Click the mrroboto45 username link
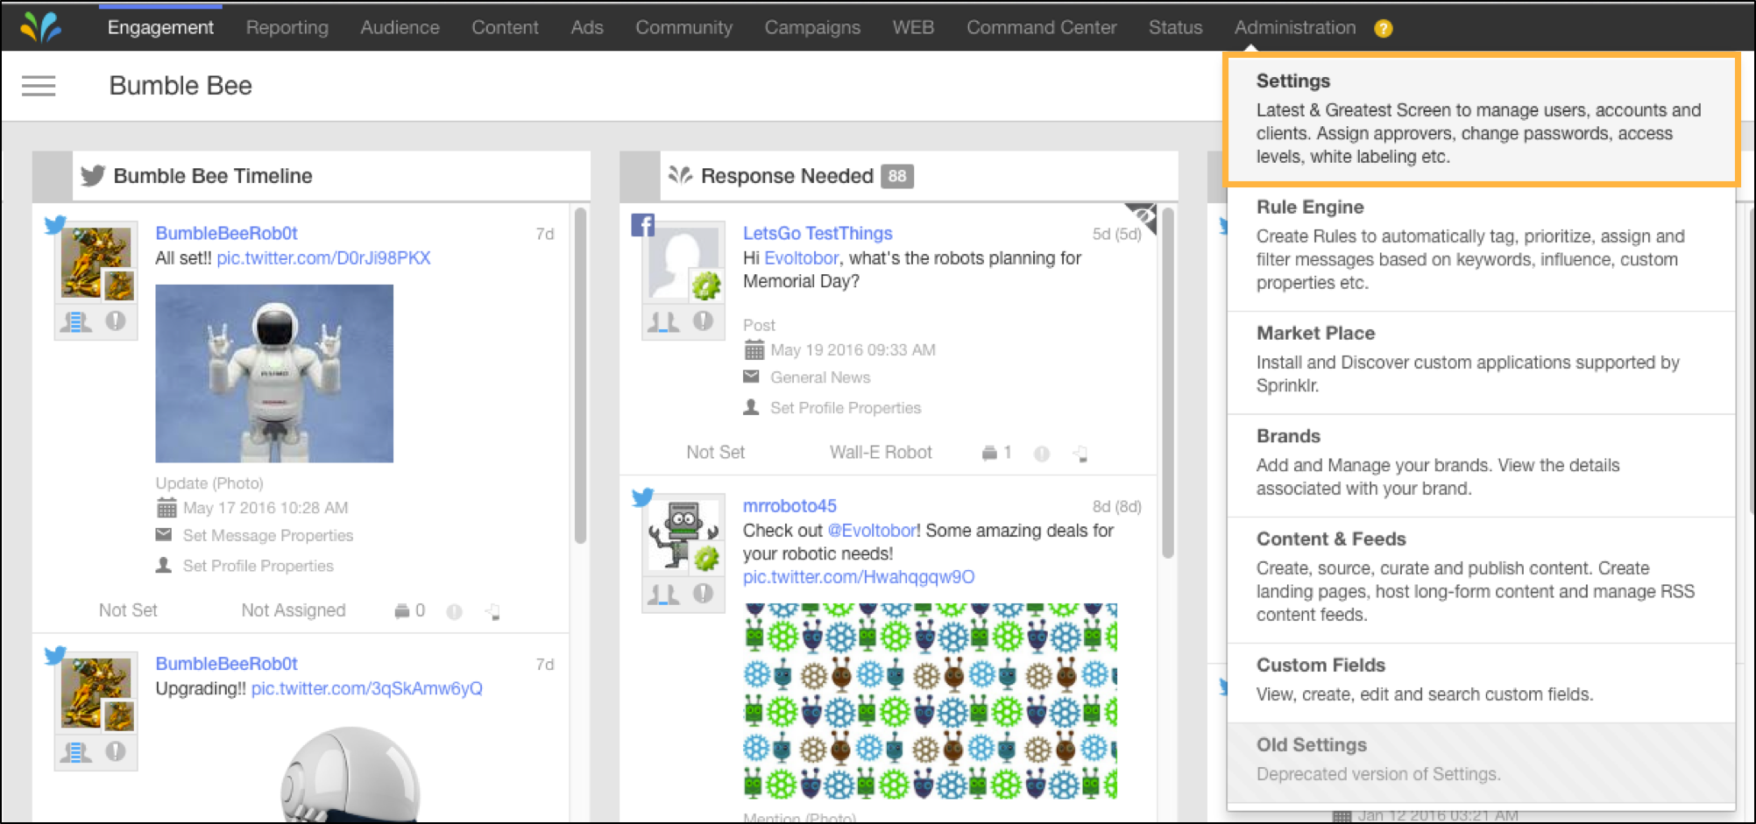The image size is (1756, 824). [789, 506]
